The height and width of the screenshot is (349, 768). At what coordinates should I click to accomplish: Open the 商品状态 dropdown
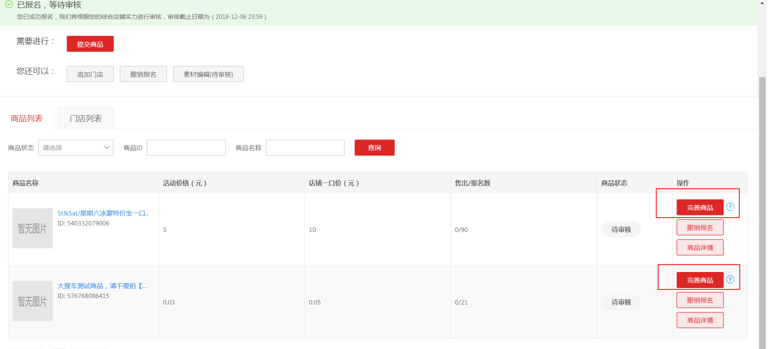(75, 148)
